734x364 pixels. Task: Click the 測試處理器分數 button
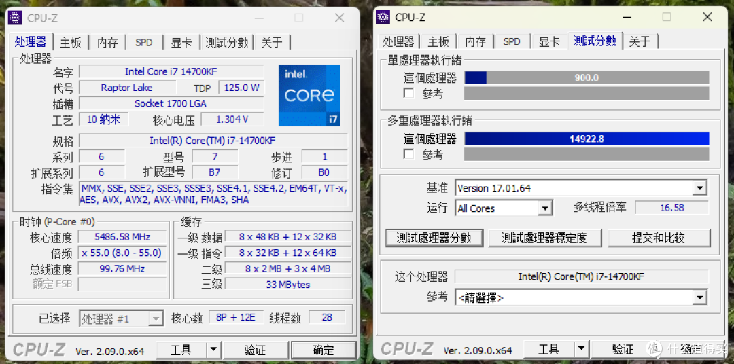pyautogui.click(x=434, y=238)
